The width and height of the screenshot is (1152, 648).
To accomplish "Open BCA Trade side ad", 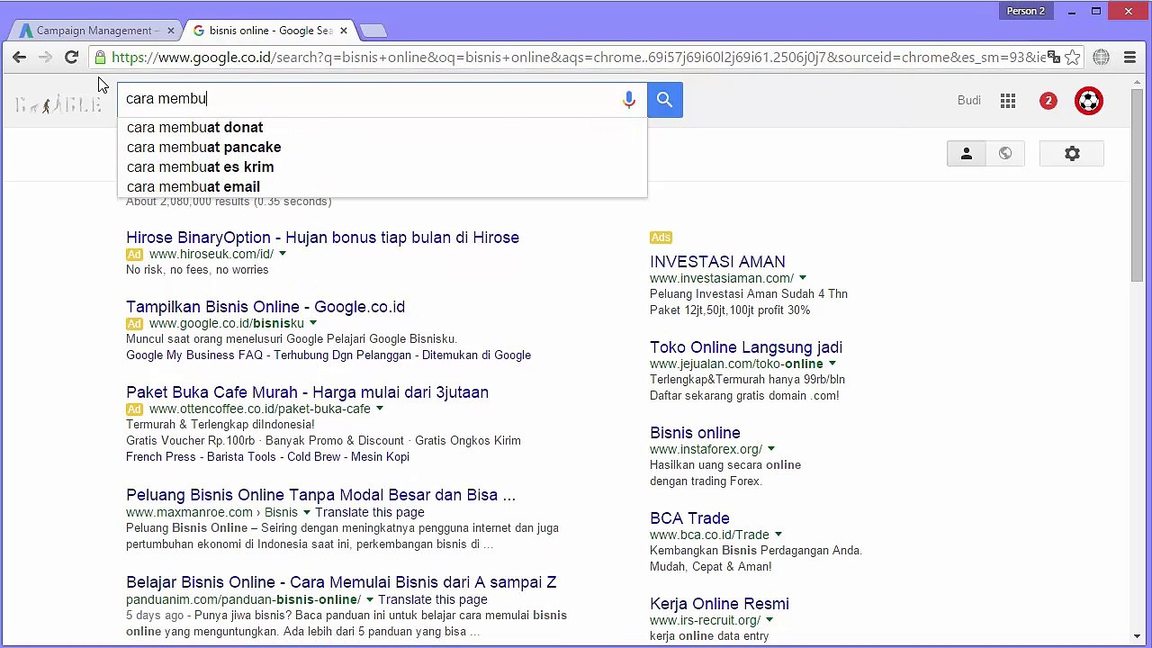I will pos(689,518).
